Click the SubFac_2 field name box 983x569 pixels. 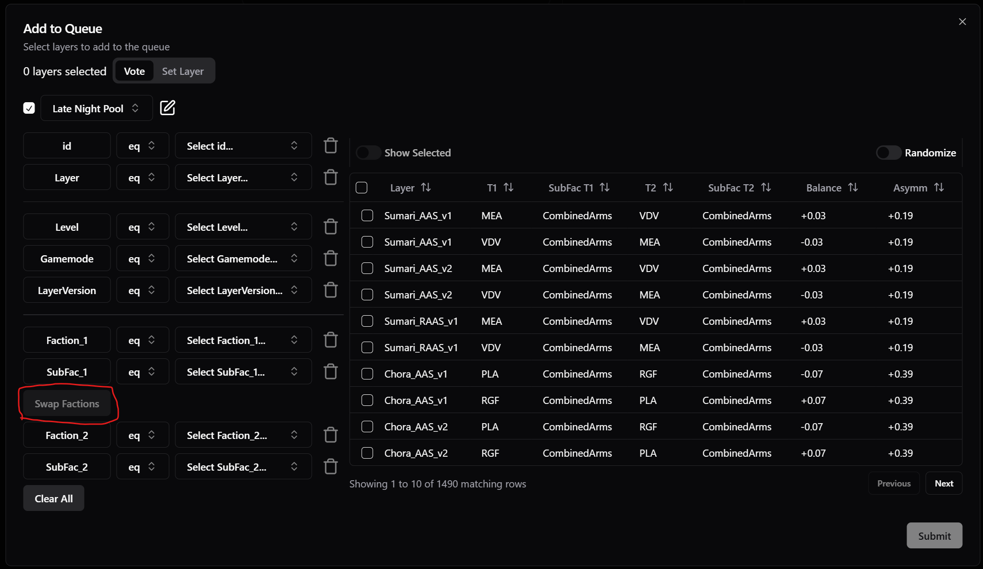click(67, 466)
